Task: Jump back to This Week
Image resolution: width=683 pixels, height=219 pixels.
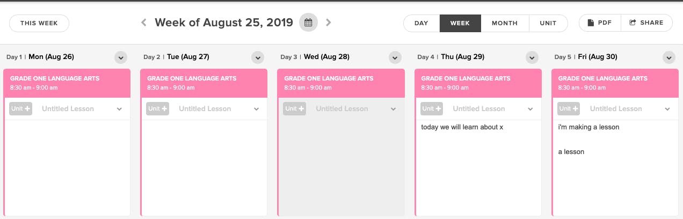Action: click(39, 23)
